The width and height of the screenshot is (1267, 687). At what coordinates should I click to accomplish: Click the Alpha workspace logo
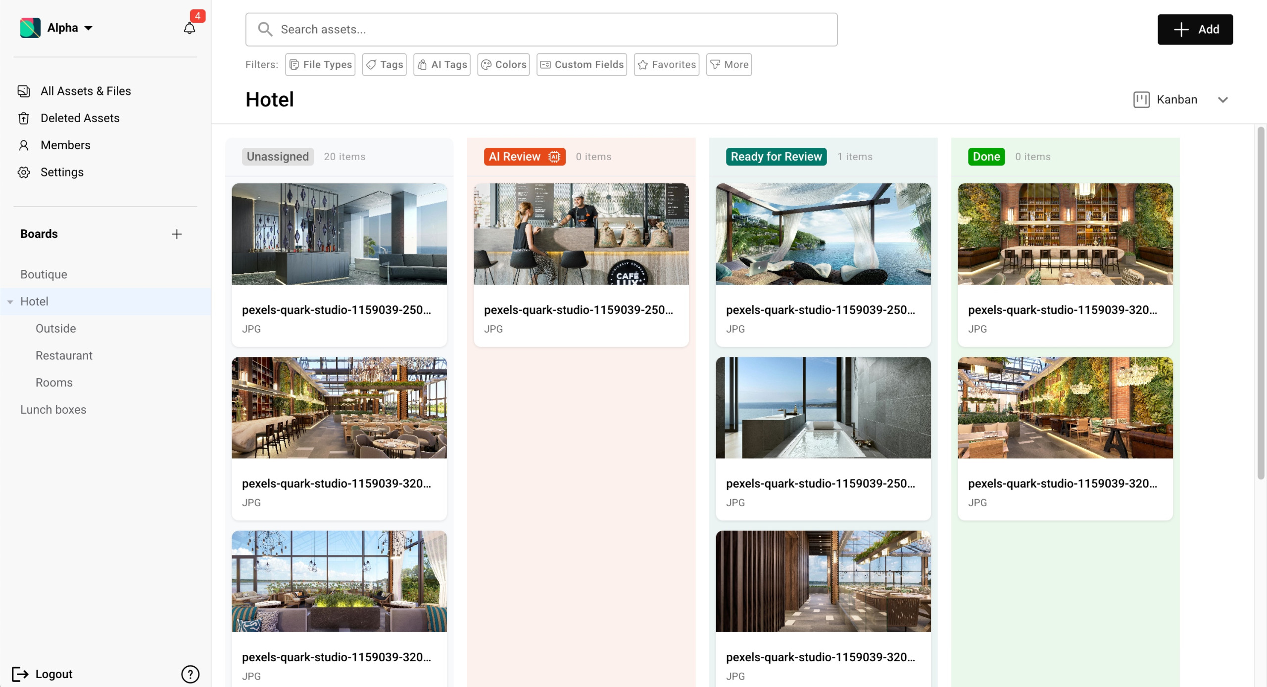point(30,28)
